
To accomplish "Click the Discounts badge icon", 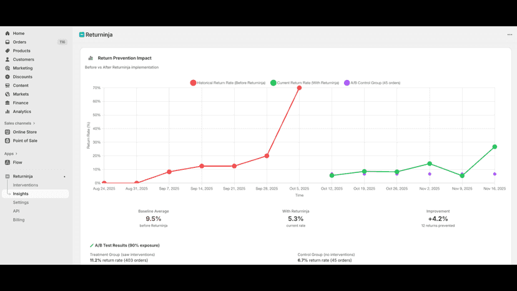I will pos(7,77).
